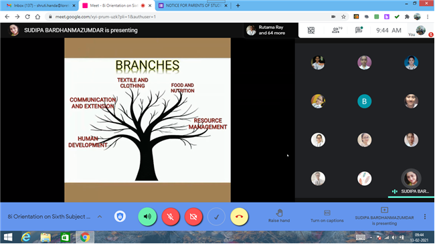435x244 pixels.
Task: Click the checkmark attendance button
Action: (216, 217)
